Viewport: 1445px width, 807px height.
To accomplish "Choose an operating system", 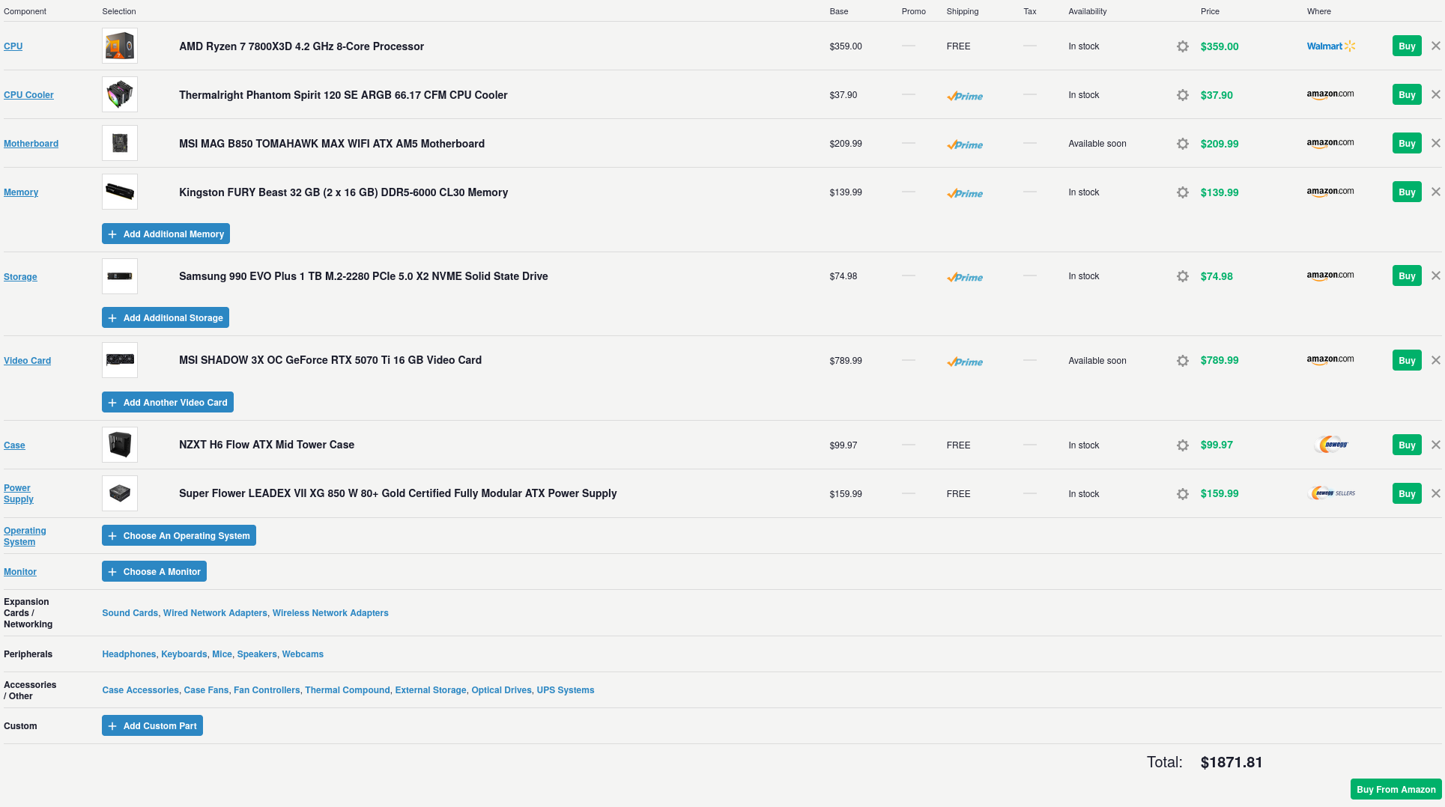I will (179, 536).
